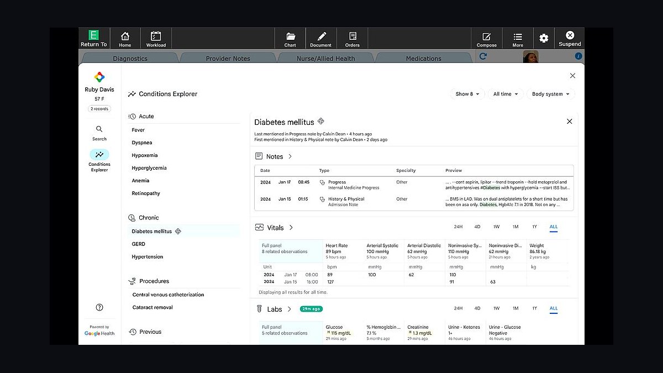This screenshot has width=663, height=373.
Task: Click the patient avatar thumbnail
Action: pos(531,56)
